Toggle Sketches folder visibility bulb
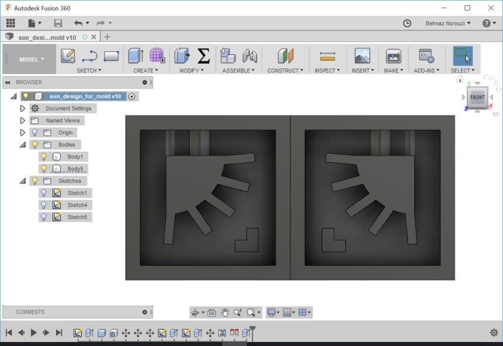Viewport: 503px width, 346px height. point(35,181)
